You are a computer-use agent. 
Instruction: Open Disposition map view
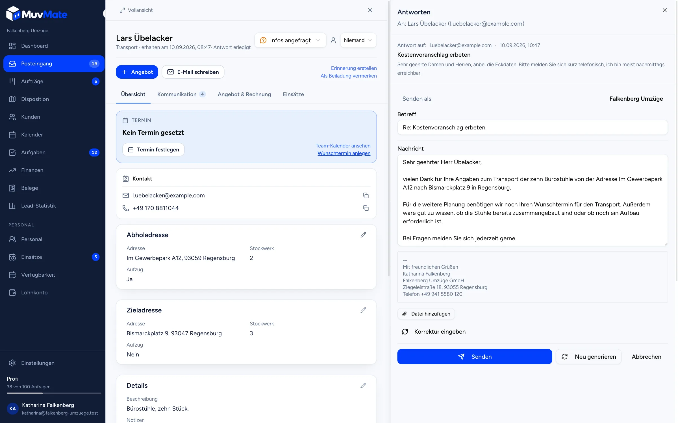point(54,99)
